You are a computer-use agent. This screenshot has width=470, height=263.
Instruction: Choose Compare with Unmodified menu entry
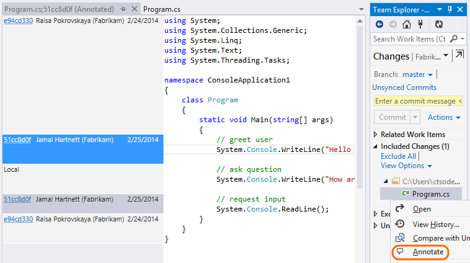[441, 238]
